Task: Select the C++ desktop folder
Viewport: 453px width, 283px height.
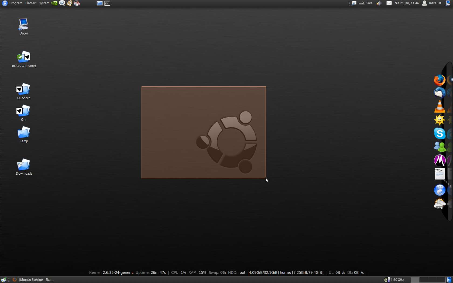Action: pyautogui.click(x=24, y=113)
